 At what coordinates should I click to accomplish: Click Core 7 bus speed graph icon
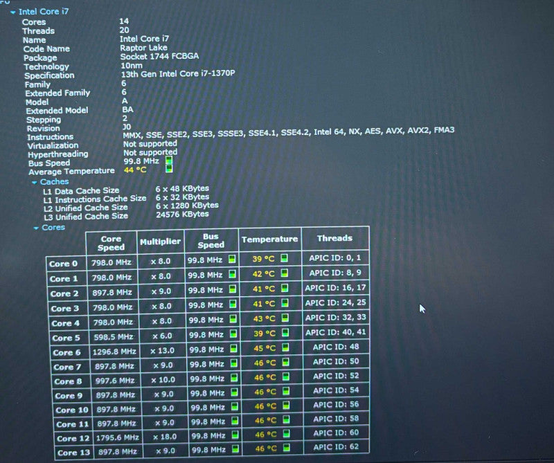tap(233, 363)
